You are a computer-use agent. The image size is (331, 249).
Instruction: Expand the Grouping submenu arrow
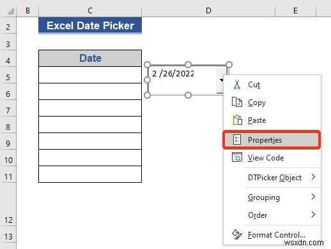click(x=313, y=197)
